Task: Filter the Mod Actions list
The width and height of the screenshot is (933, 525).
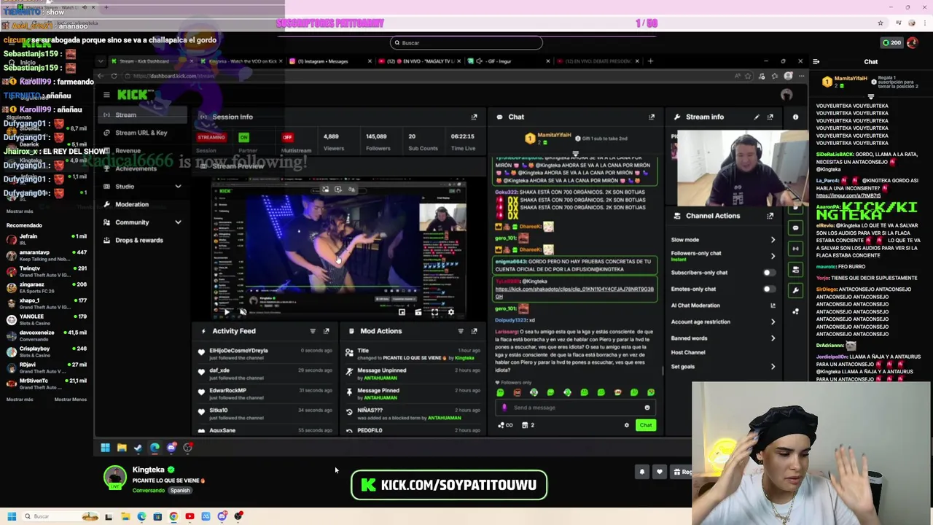Action: point(461,331)
